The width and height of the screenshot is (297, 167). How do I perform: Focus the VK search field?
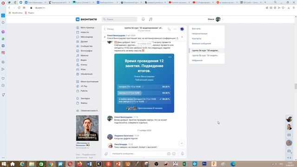[119, 19]
